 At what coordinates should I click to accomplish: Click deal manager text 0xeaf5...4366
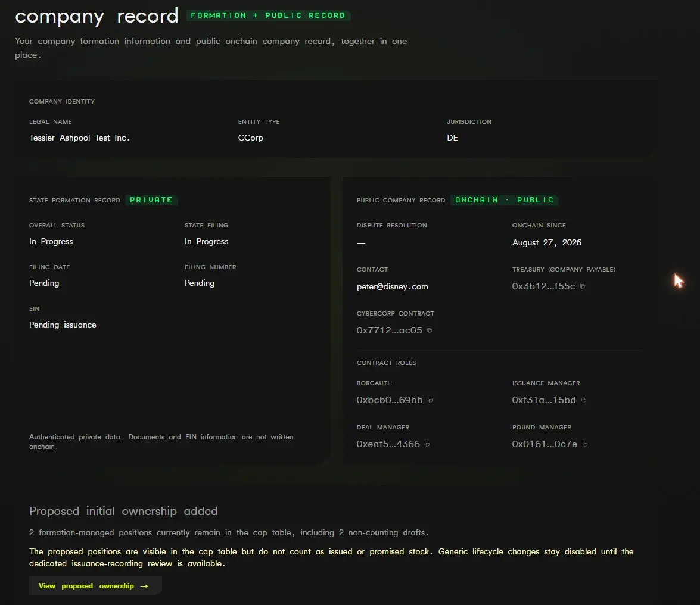[388, 444]
